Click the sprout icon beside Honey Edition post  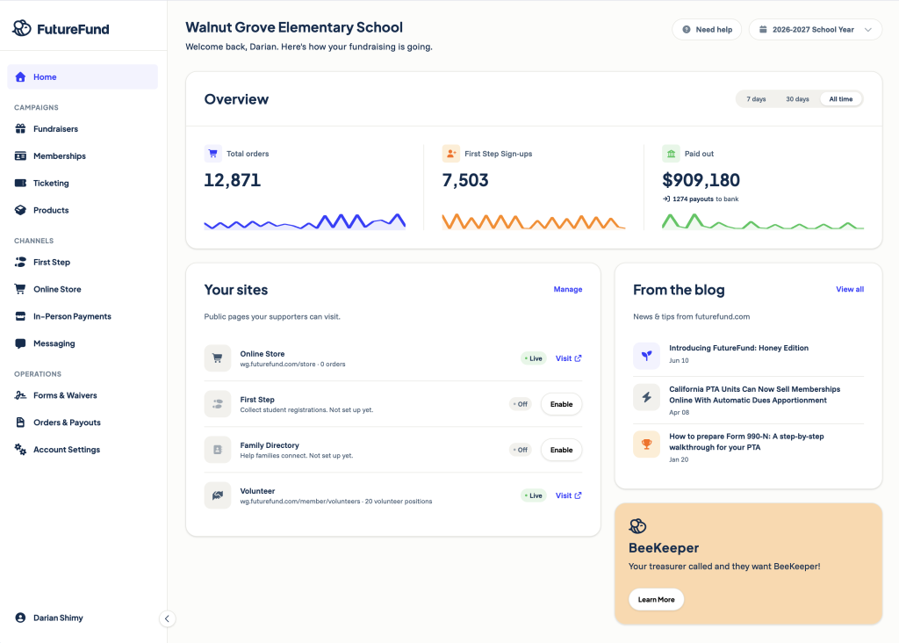point(647,356)
